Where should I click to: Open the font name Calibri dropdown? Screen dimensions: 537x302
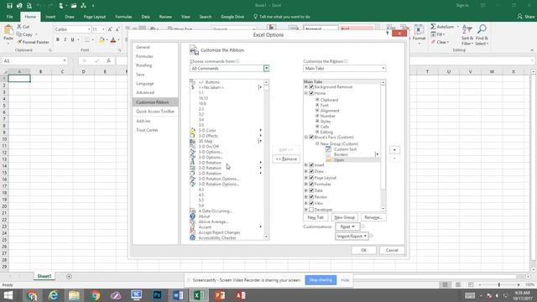pyautogui.click(x=89, y=30)
